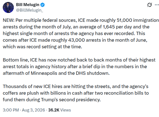
Task: Click the blue verified checkmark badge
Action: point(43,5)
